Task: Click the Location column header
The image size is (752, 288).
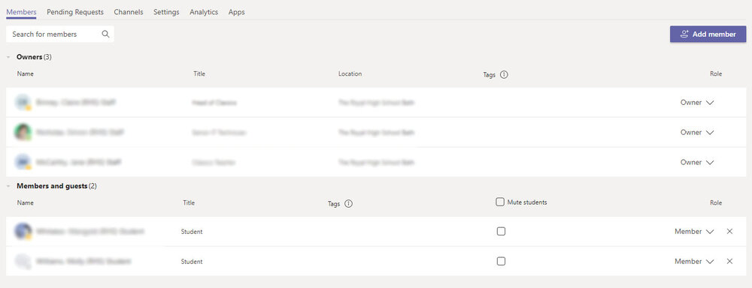Action: click(x=350, y=73)
